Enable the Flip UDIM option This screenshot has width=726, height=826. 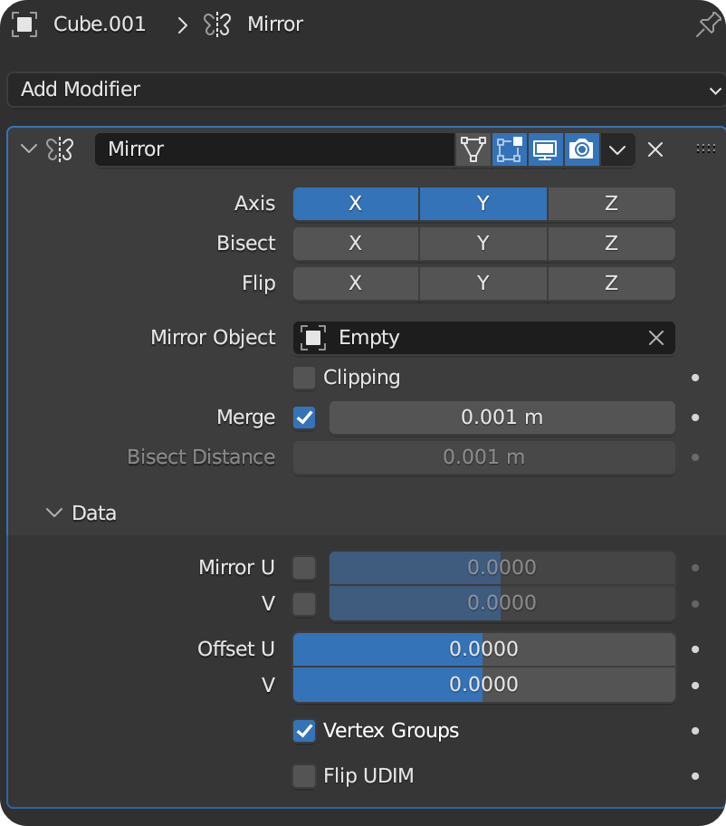pos(303,775)
